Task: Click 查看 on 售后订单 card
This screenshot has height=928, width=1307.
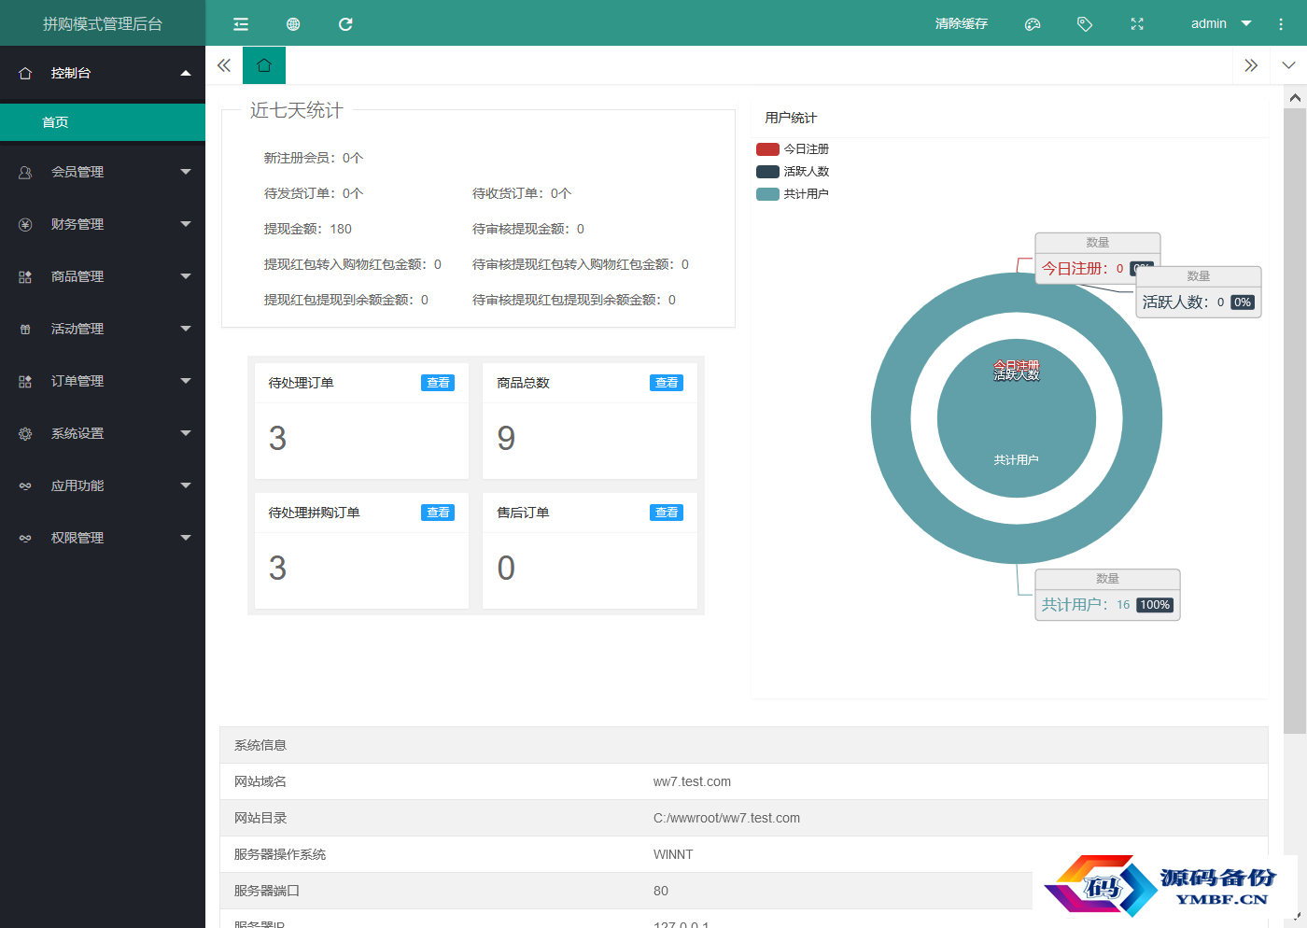Action: [667, 513]
